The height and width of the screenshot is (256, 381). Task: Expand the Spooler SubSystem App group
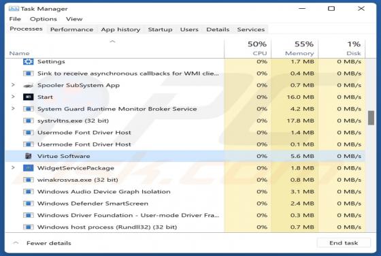click(13, 85)
